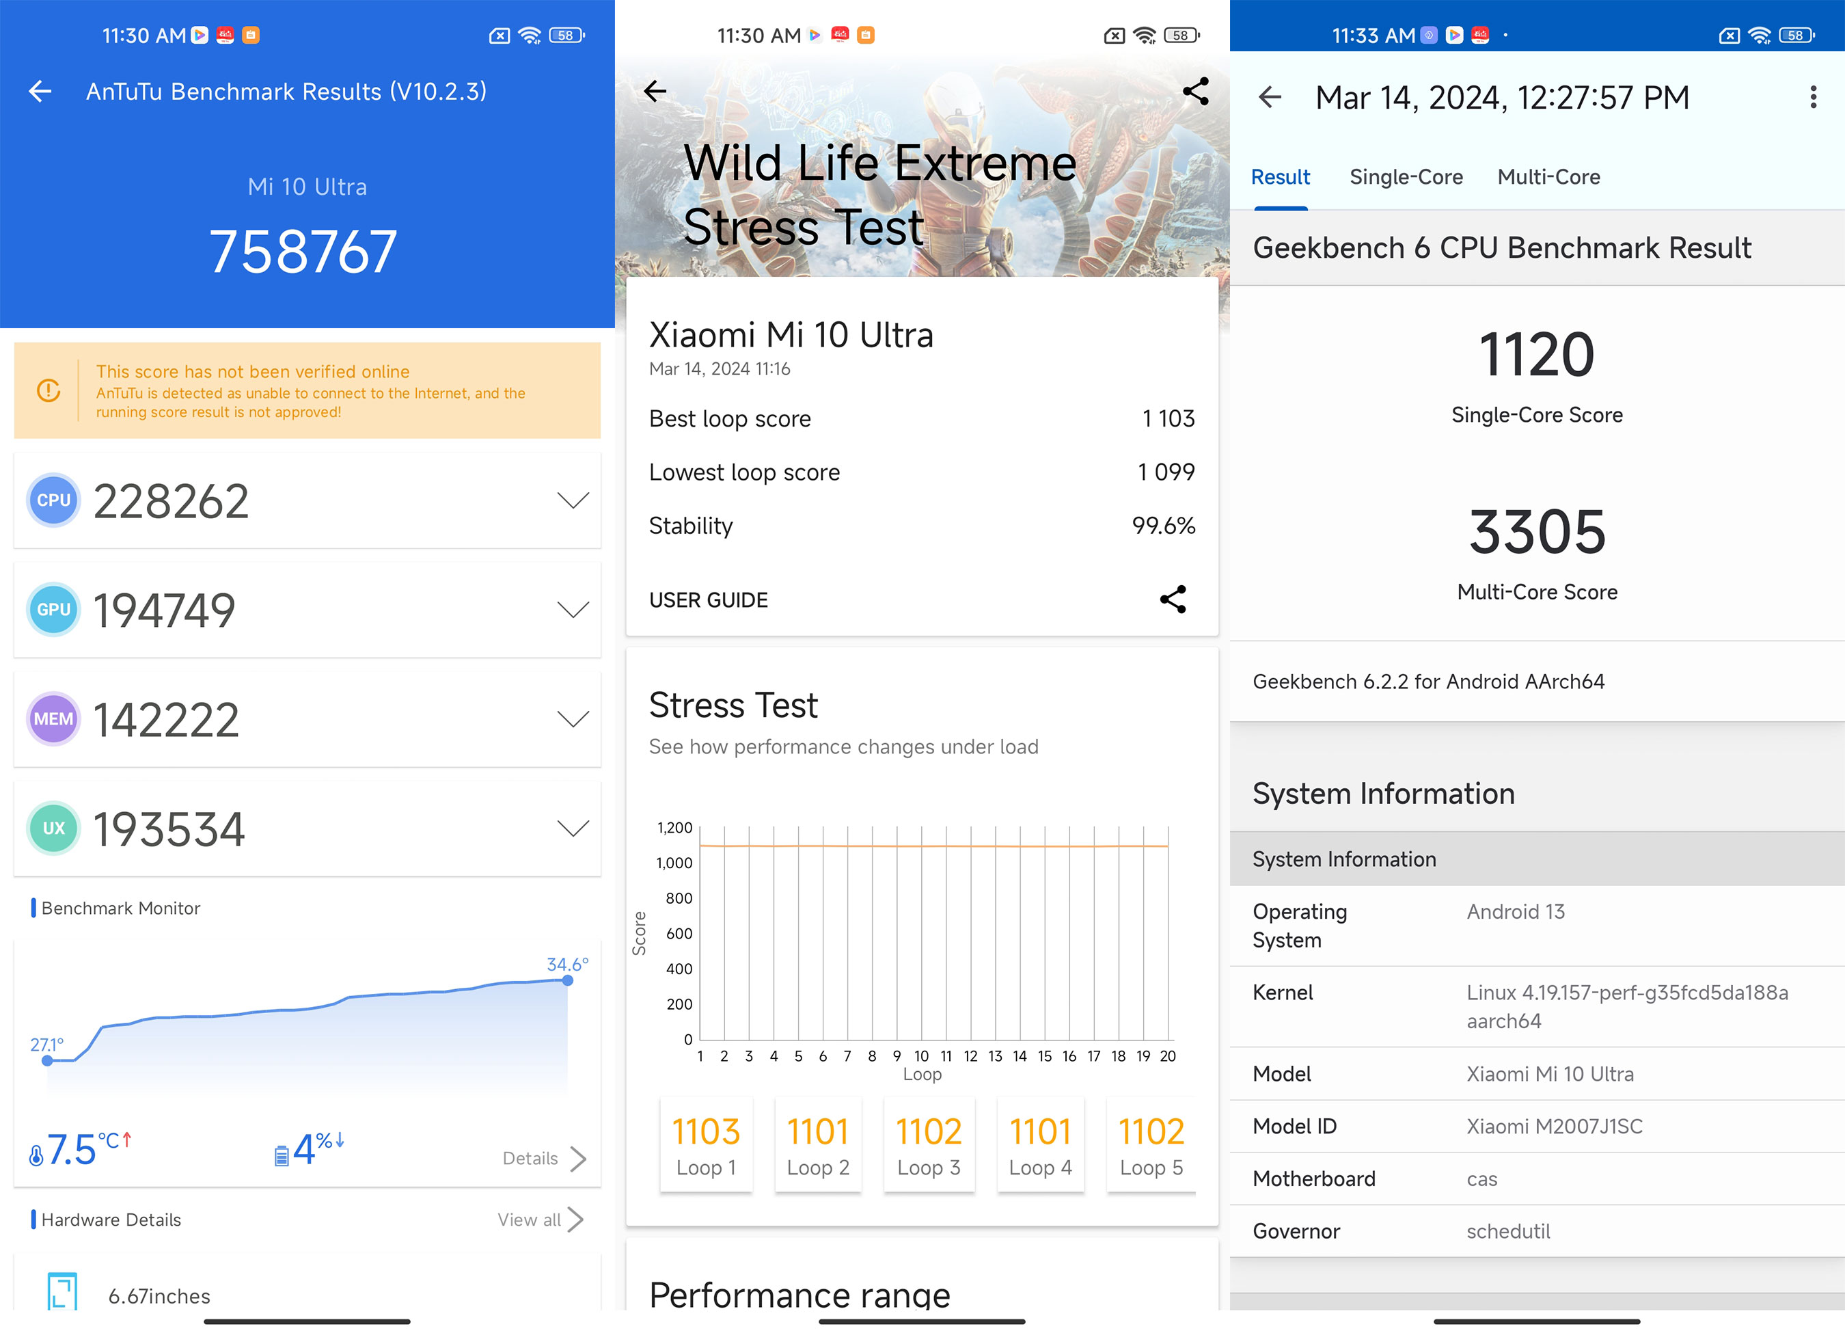
Task: Tap the UX score badge icon
Action: tap(54, 829)
